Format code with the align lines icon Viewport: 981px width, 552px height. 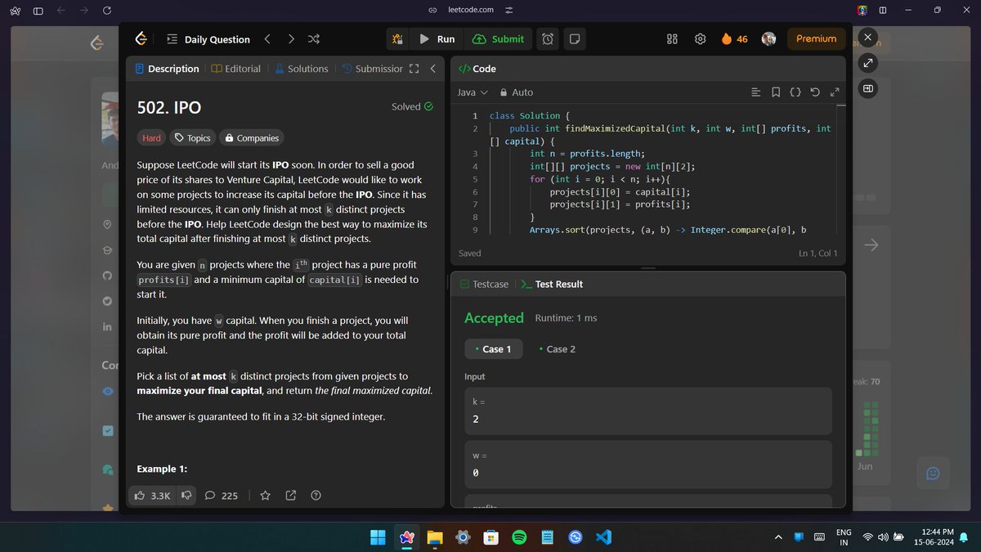[755, 92]
